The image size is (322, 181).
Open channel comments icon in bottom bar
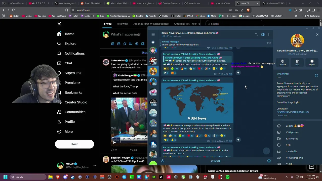coord(163,161)
